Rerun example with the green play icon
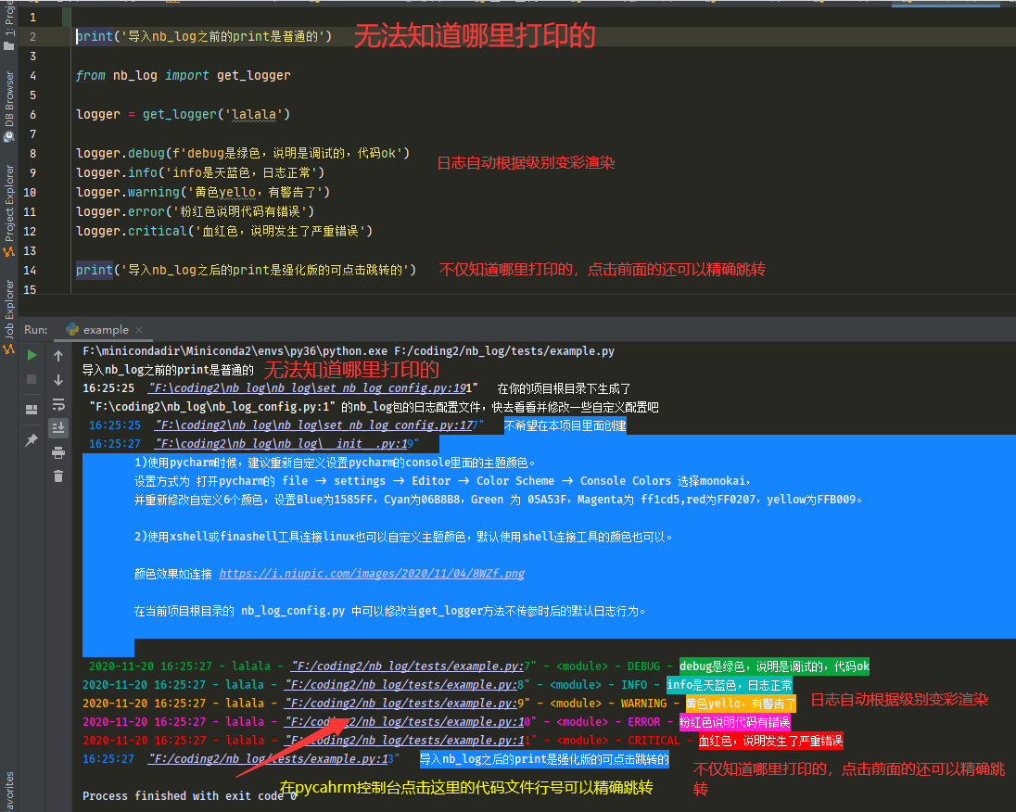Screen dimensions: 1016x812 32,355
